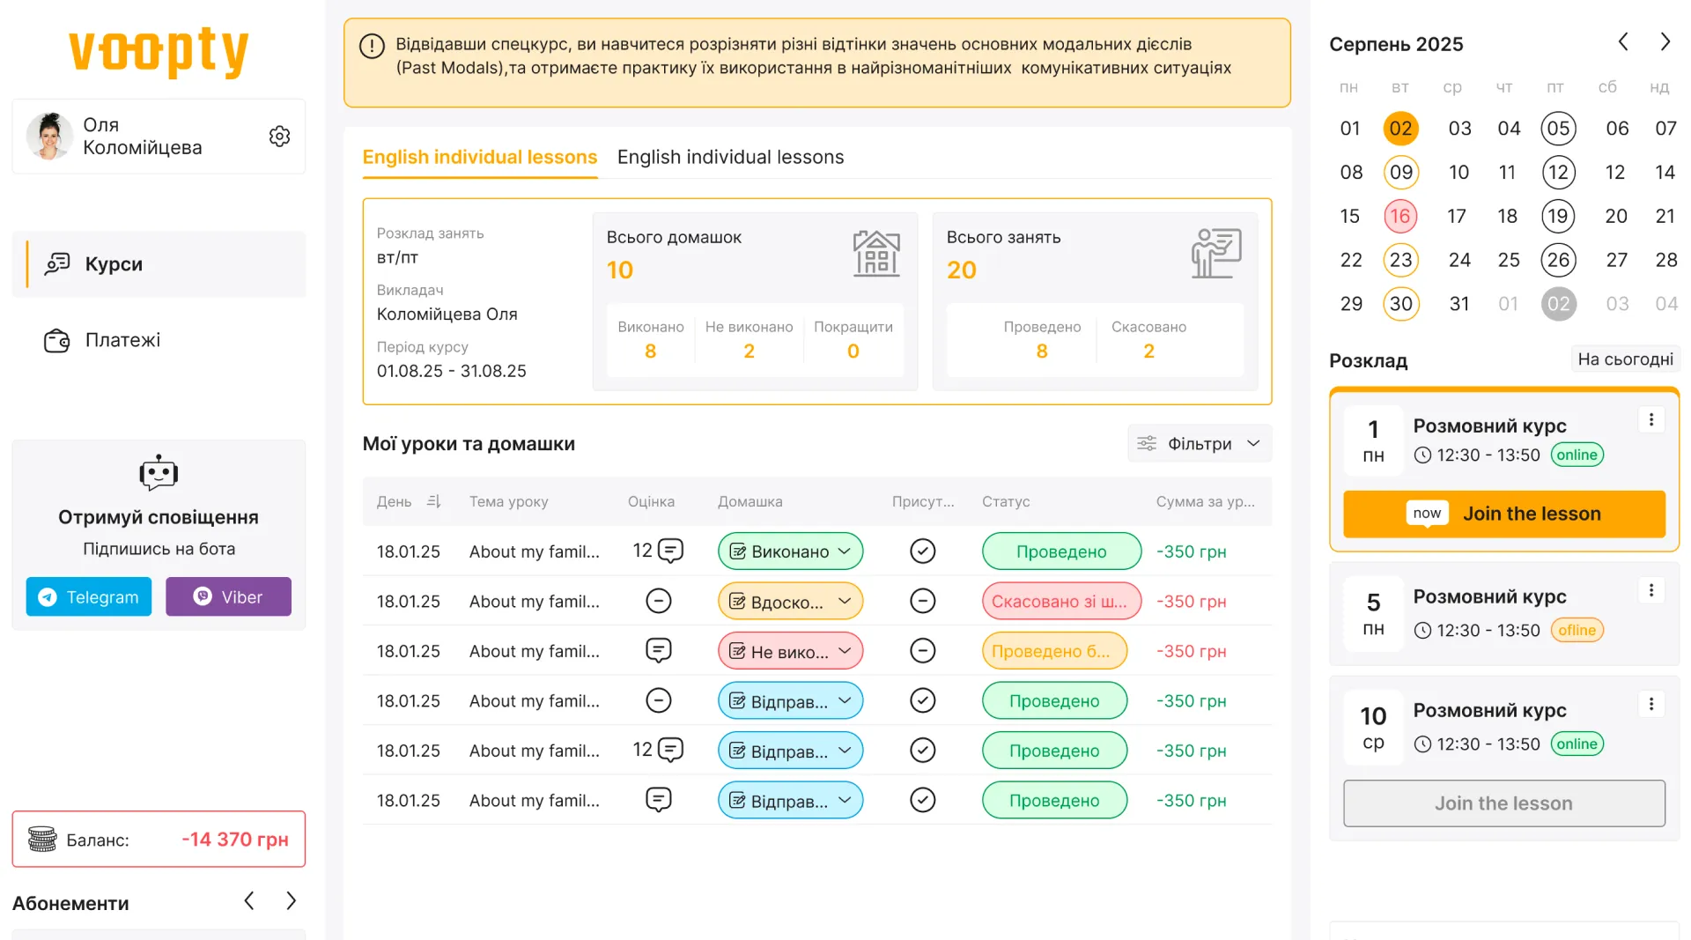Click gray Join the lesson button

pyautogui.click(x=1503, y=803)
